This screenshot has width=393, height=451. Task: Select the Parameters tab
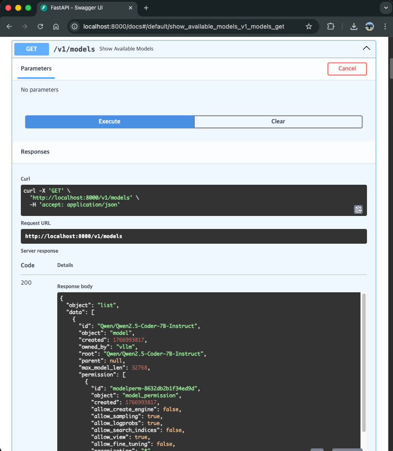[36, 69]
